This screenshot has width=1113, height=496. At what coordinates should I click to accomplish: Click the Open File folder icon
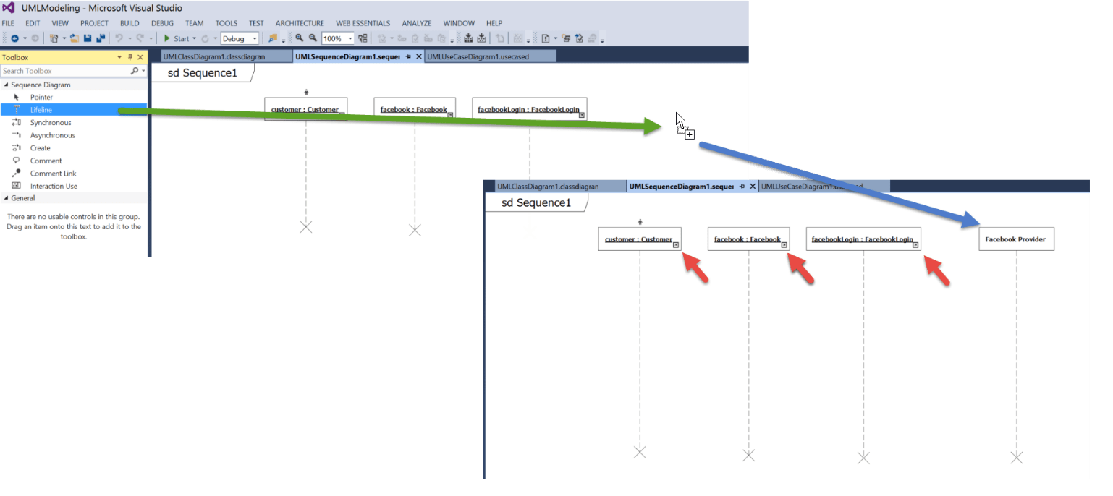(74, 38)
